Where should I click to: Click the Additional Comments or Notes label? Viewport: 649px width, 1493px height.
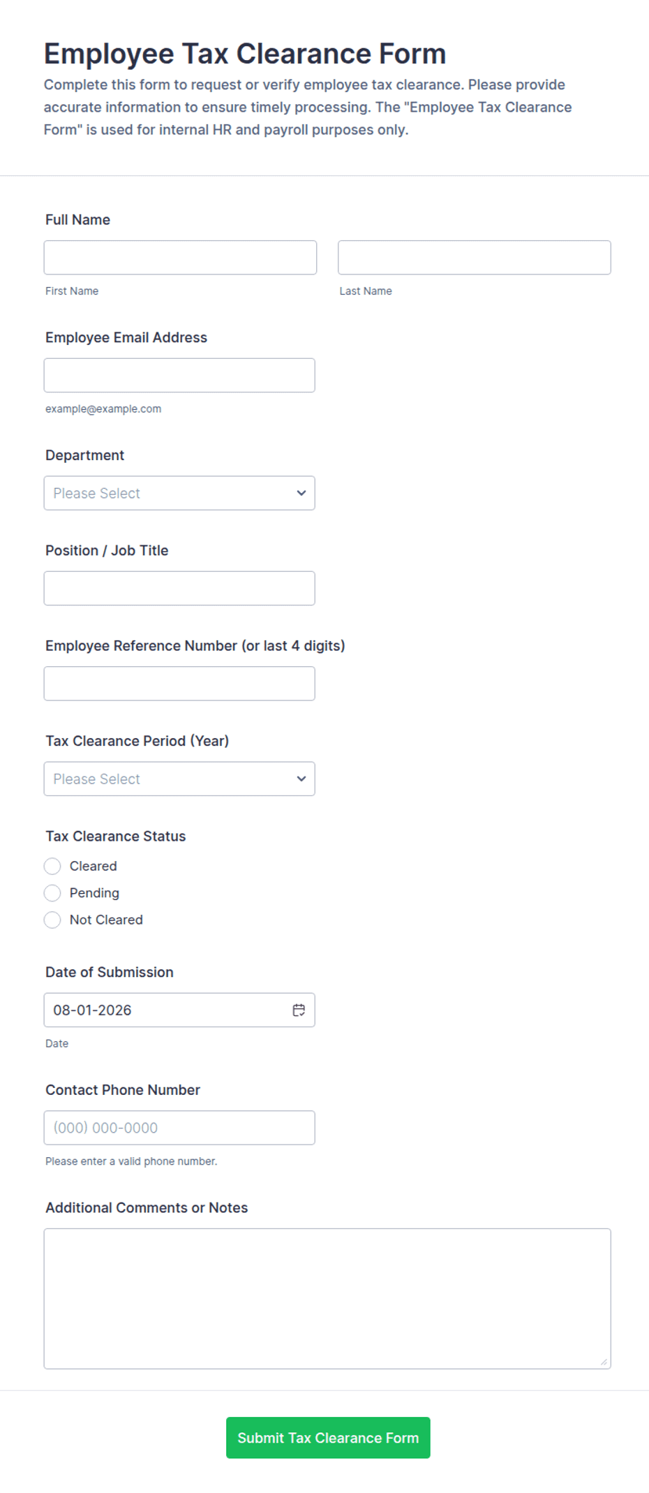(x=147, y=1208)
